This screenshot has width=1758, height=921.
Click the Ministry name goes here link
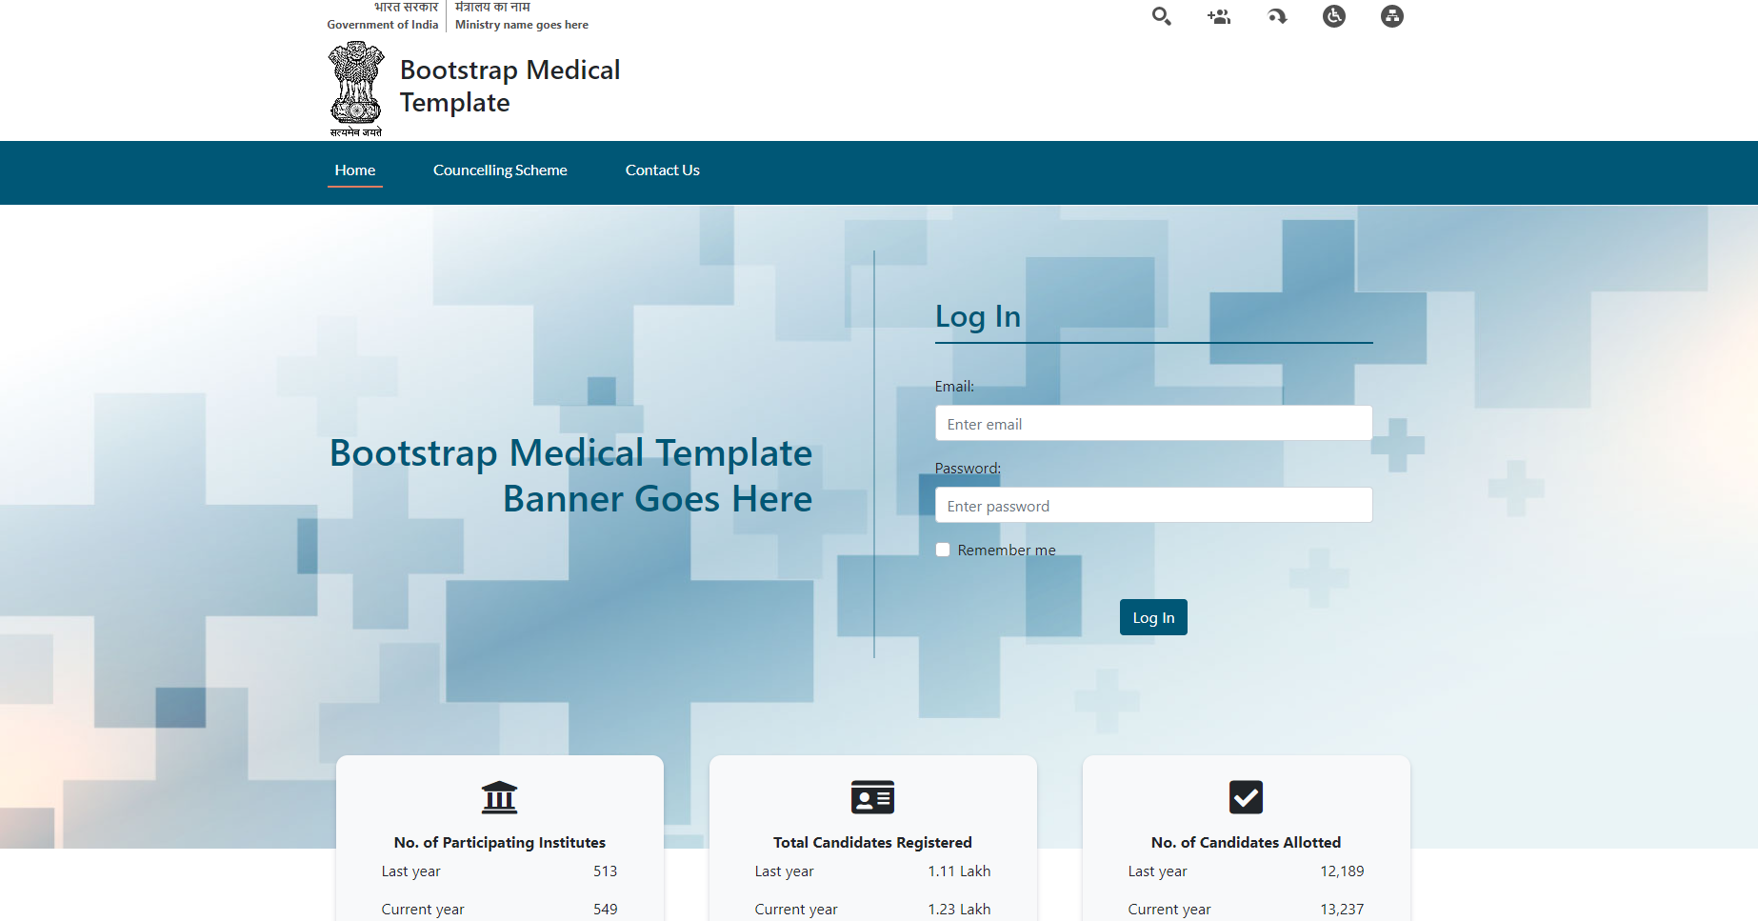point(521,25)
